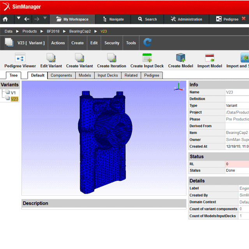
Task: Go to BearingCap2 breadcrumb
Action: tap(80, 31)
